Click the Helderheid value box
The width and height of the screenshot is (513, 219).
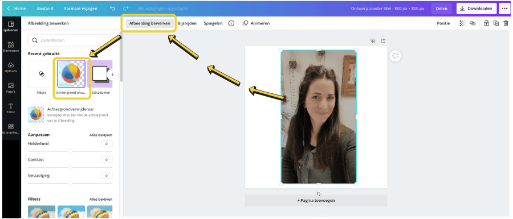tap(107, 143)
